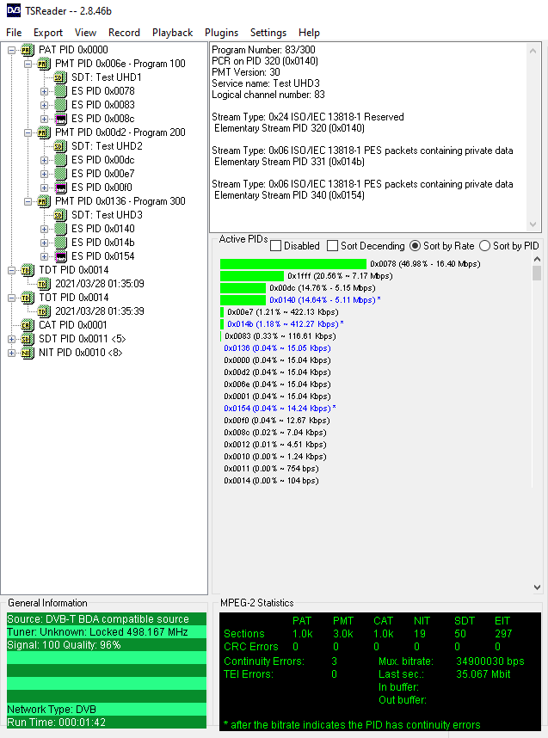Click the stream icon for ES PID 0x00dc
548x738 pixels.
click(60, 160)
